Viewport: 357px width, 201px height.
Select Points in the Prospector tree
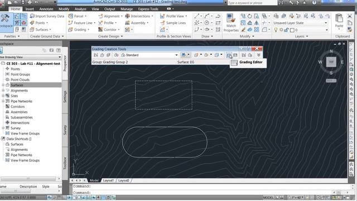(x=15, y=69)
